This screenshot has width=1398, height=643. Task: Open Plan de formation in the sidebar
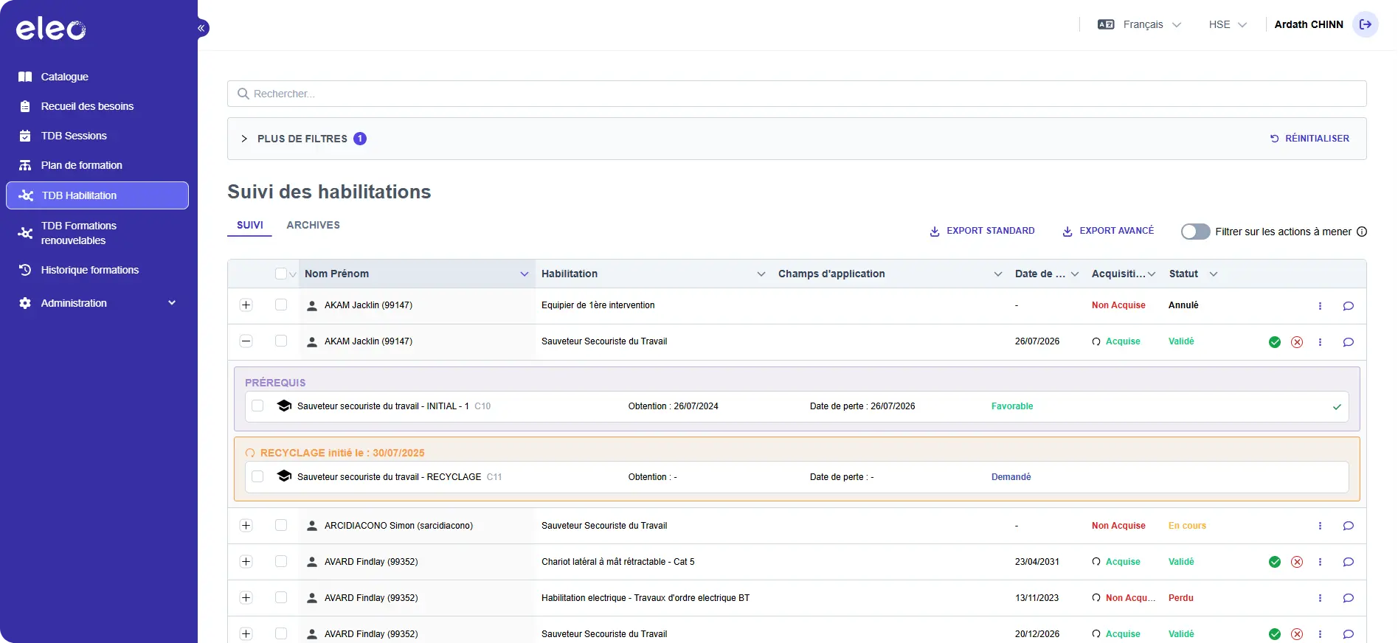pyautogui.click(x=81, y=165)
